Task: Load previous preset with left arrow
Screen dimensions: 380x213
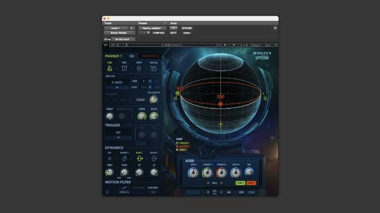Action: 225,45
